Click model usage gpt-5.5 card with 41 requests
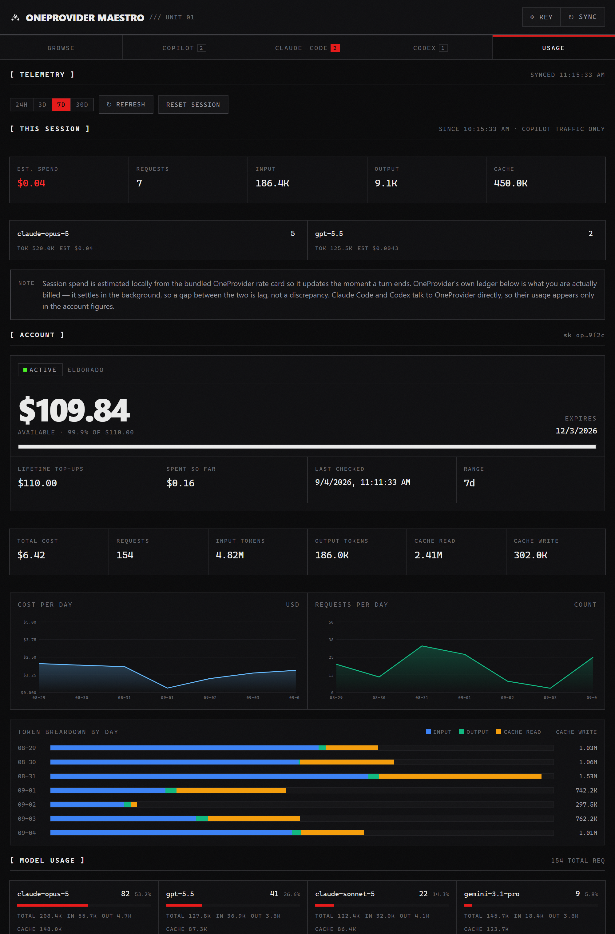Image resolution: width=615 pixels, height=934 pixels. click(x=233, y=907)
